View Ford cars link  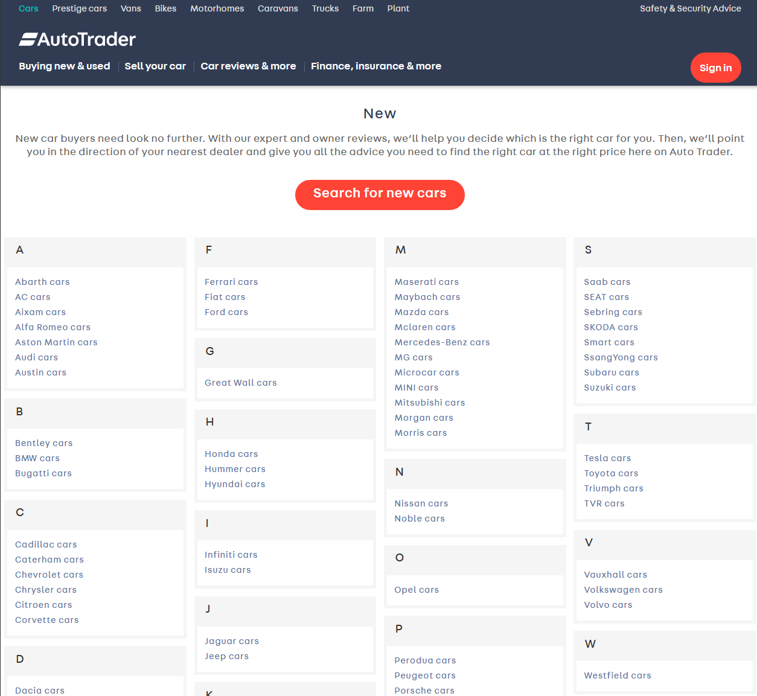point(226,312)
